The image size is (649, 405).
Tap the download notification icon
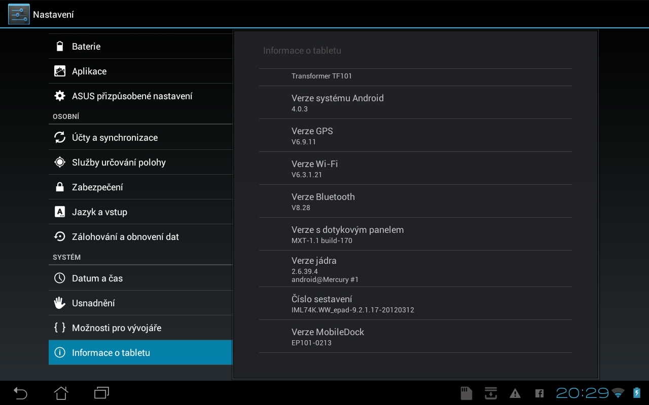tap(490, 393)
